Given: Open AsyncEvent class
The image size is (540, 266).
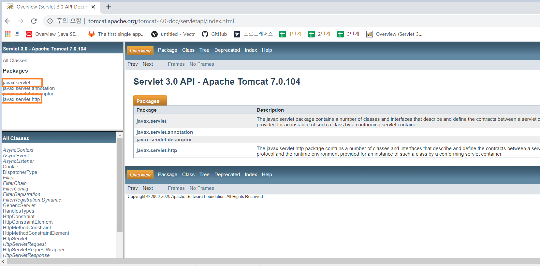Looking at the screenshot, I should pyautogui.click(x=16, y=156).
